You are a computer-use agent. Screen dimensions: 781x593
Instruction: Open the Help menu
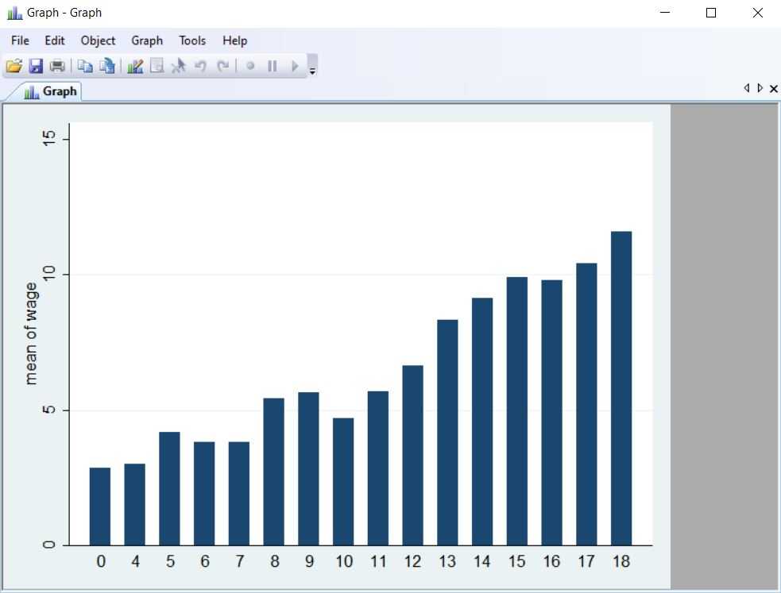(234, 40)
